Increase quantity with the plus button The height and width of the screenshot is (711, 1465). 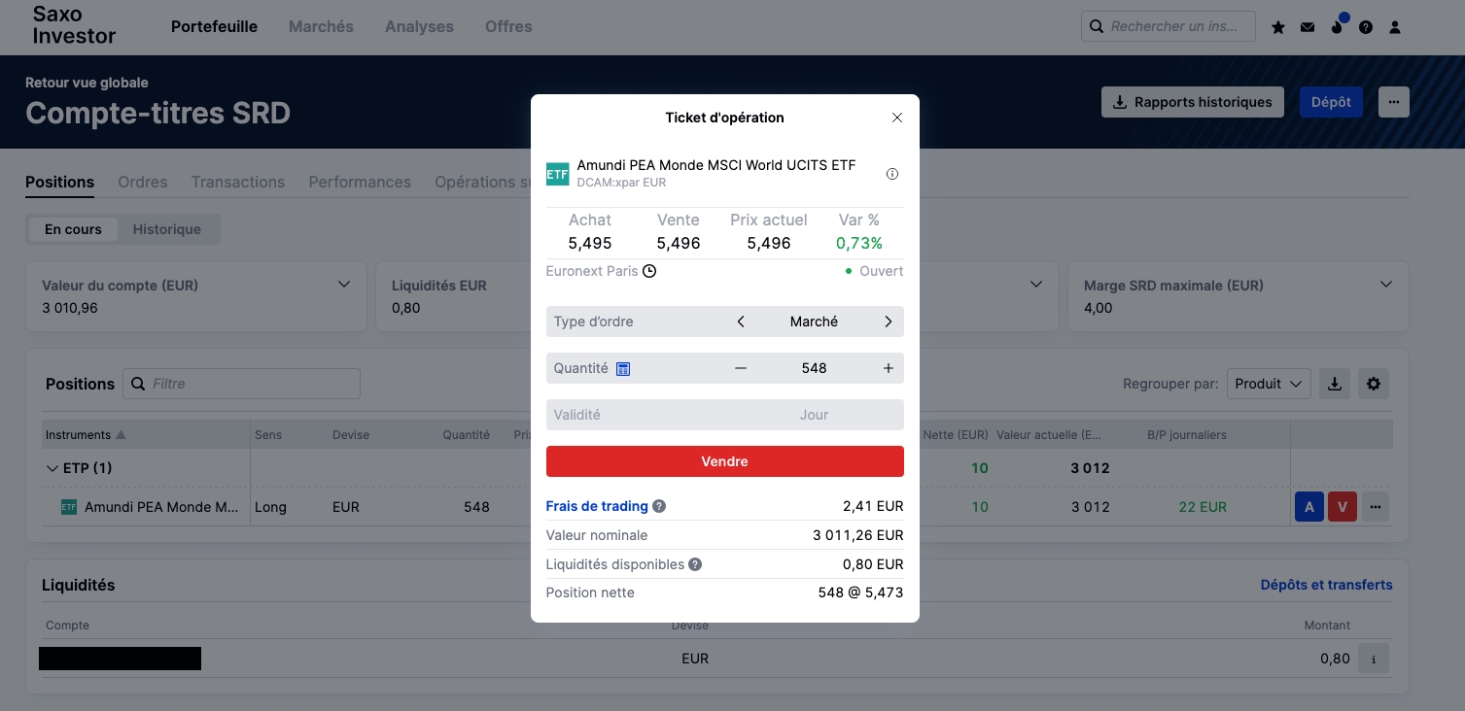pyautogui.click(x=888, y=368)
